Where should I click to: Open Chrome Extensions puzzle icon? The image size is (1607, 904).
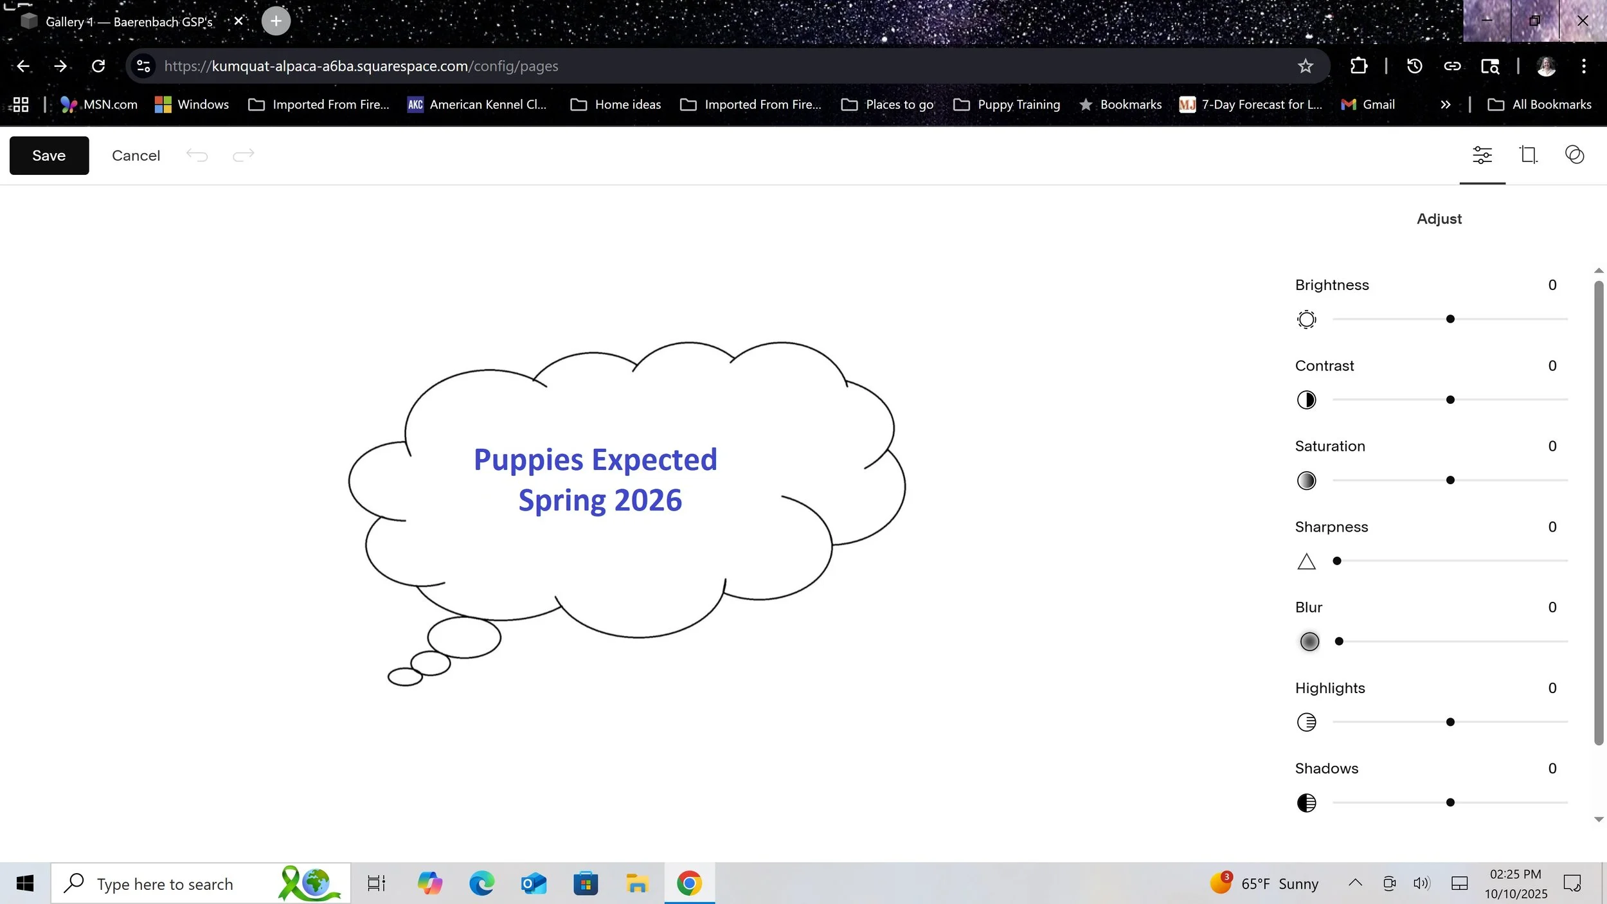tap(1358, 66)
